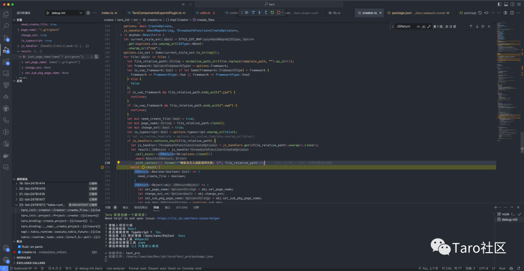The image size is (524, 271).
Task: Open the debug-init configuration dropdown
Action: (66, 13)
